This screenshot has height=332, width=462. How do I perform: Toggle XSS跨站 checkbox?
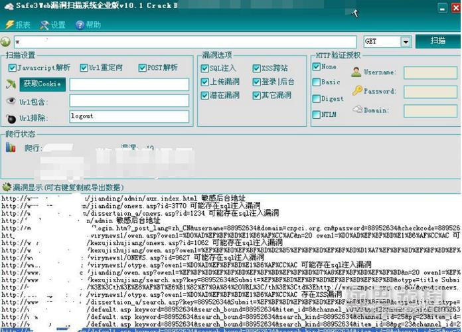click(256, 68)
